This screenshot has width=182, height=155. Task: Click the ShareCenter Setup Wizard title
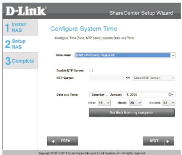tap(141, 13)
